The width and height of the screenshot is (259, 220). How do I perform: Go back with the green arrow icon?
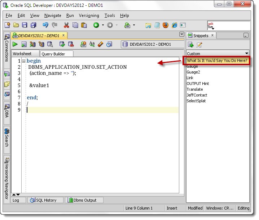pyautogui.click(x=96, y=25)
